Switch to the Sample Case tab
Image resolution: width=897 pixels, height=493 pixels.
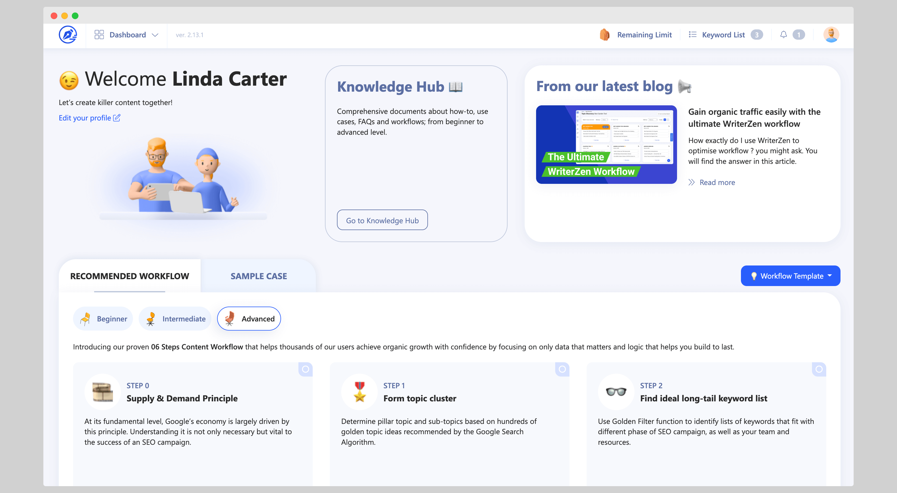259,276
